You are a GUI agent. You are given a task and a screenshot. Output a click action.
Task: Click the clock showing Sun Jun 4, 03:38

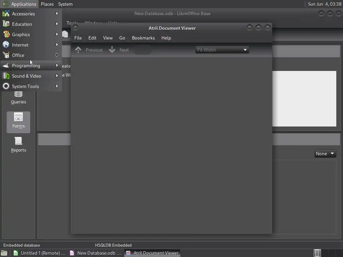click(x=325, y=4)
